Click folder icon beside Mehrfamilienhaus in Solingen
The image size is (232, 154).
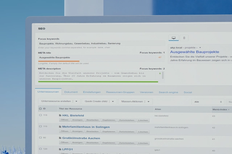(60, 127)
